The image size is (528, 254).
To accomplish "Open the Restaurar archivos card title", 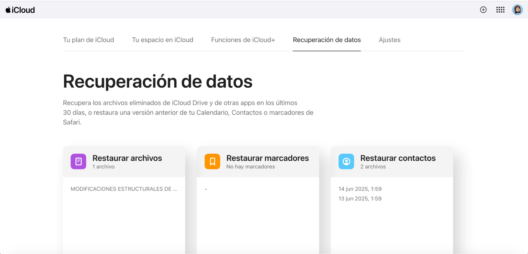I will click(x=127, y=158).
